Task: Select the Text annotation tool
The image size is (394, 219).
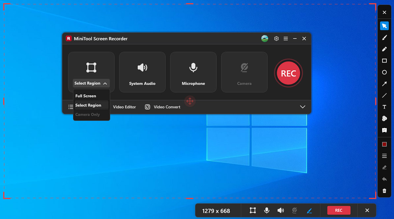Action: (384, 107)
